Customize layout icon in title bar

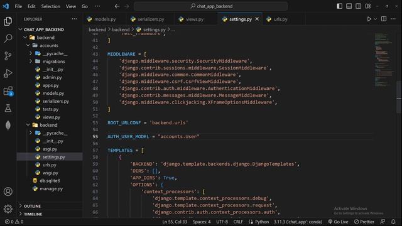tap(368, 6)
